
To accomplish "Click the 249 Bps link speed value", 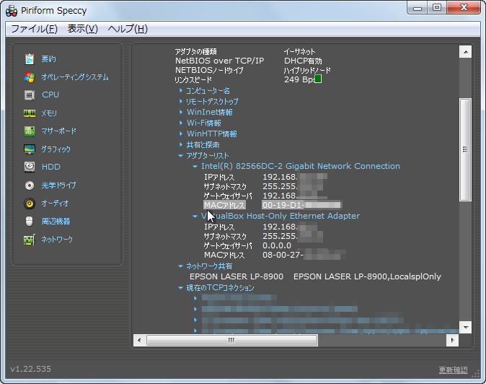I will coord(299,79).
